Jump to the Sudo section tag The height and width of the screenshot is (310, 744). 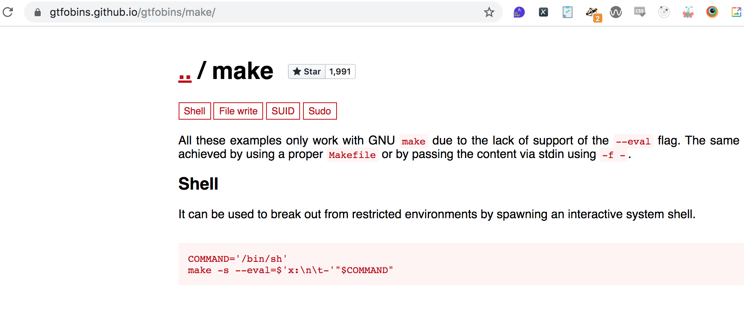point(320,111)
